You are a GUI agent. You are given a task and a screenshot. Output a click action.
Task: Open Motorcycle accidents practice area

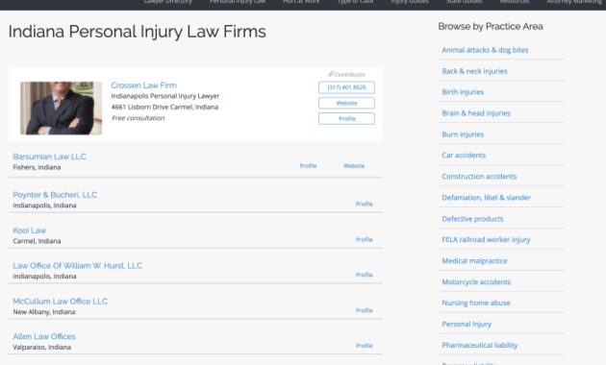tap(476, 282)
